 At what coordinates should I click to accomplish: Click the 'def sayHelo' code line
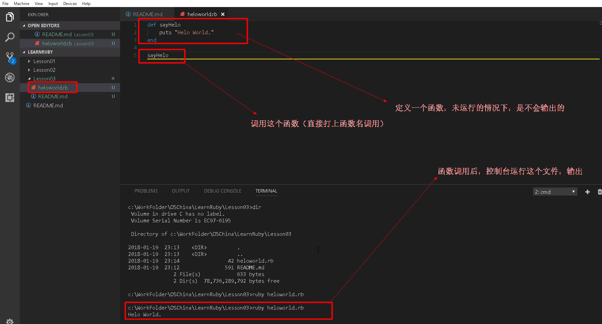[164, 25]
